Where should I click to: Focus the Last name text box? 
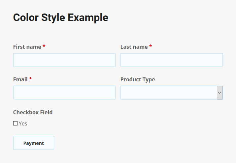[171, 60]
